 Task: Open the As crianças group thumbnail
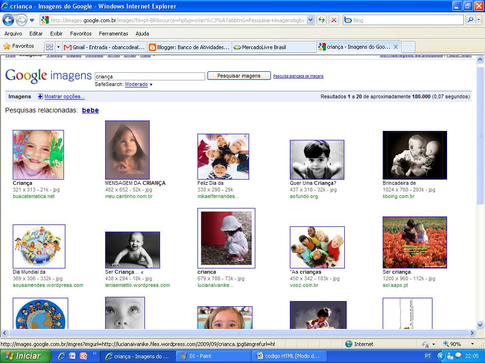point(317,247)
